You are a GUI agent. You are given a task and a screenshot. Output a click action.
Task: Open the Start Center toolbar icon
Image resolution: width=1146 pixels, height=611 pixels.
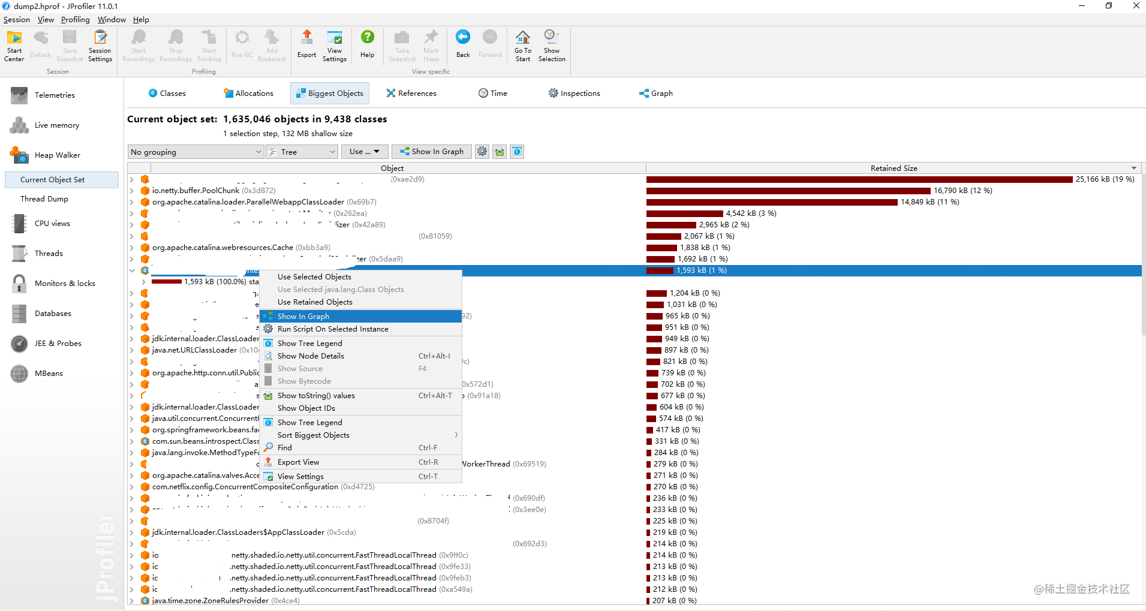(14, 46)
